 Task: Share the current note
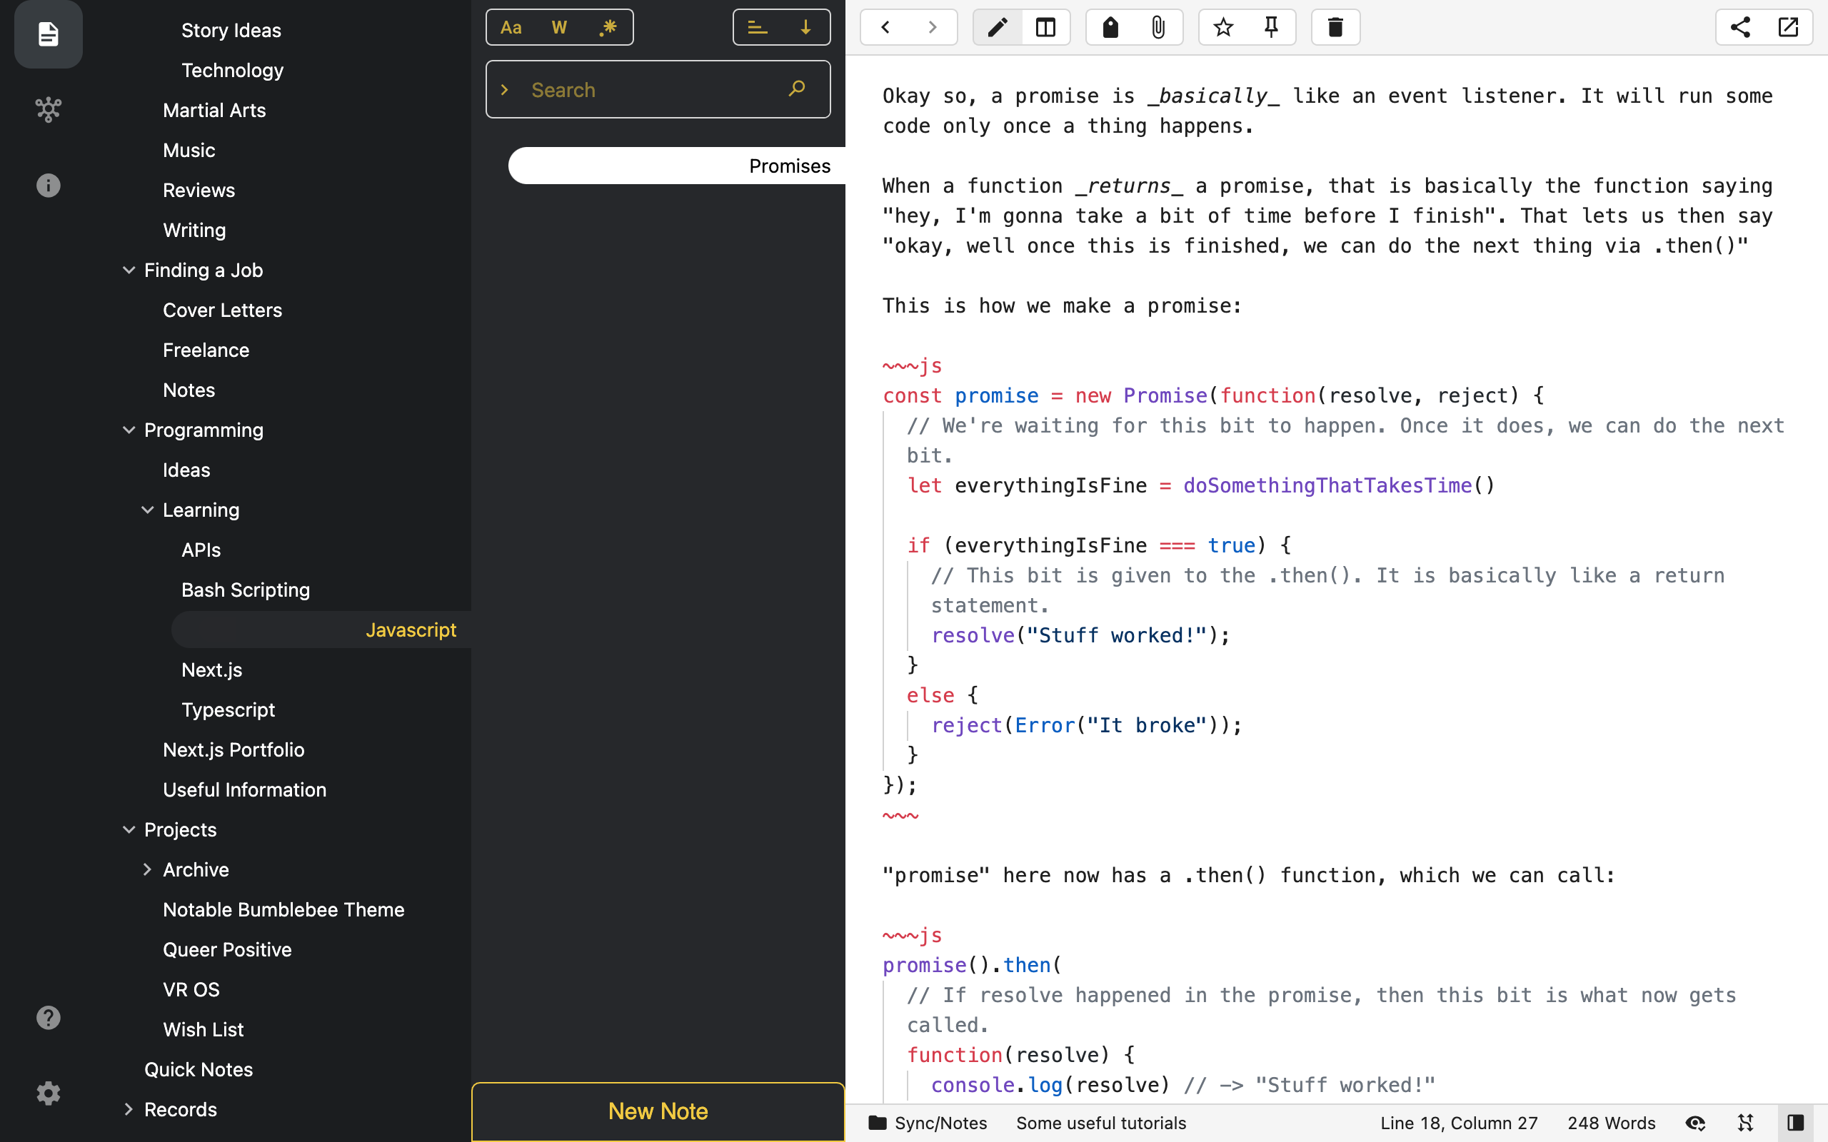1740,26
